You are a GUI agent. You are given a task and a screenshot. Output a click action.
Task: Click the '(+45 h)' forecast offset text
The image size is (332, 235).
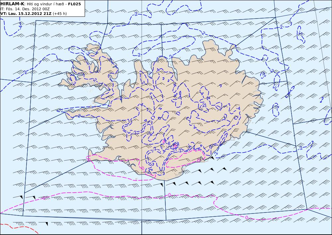60,14
